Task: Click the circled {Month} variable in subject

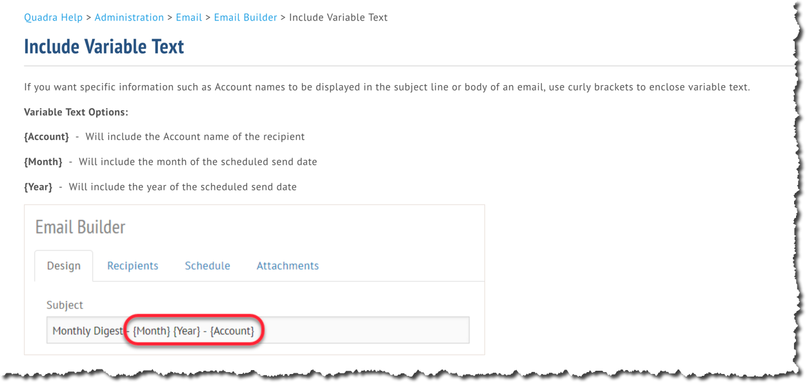Action: pos(148,330)
